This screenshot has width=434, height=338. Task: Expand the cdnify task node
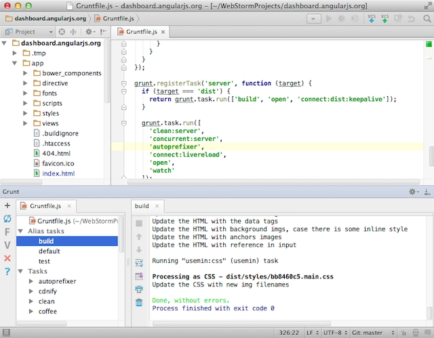tap(31, 291)
